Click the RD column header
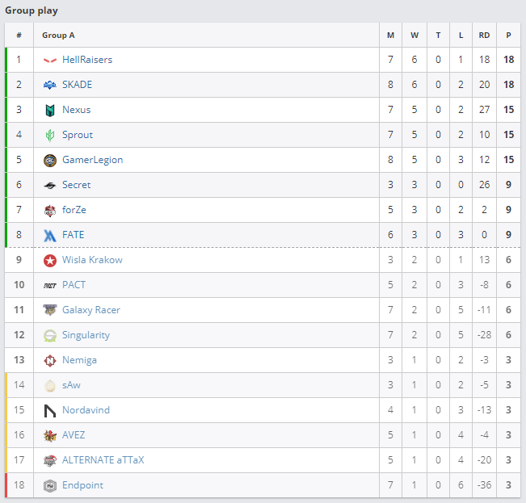Screen dimensions: 526x503 point(484,36)
